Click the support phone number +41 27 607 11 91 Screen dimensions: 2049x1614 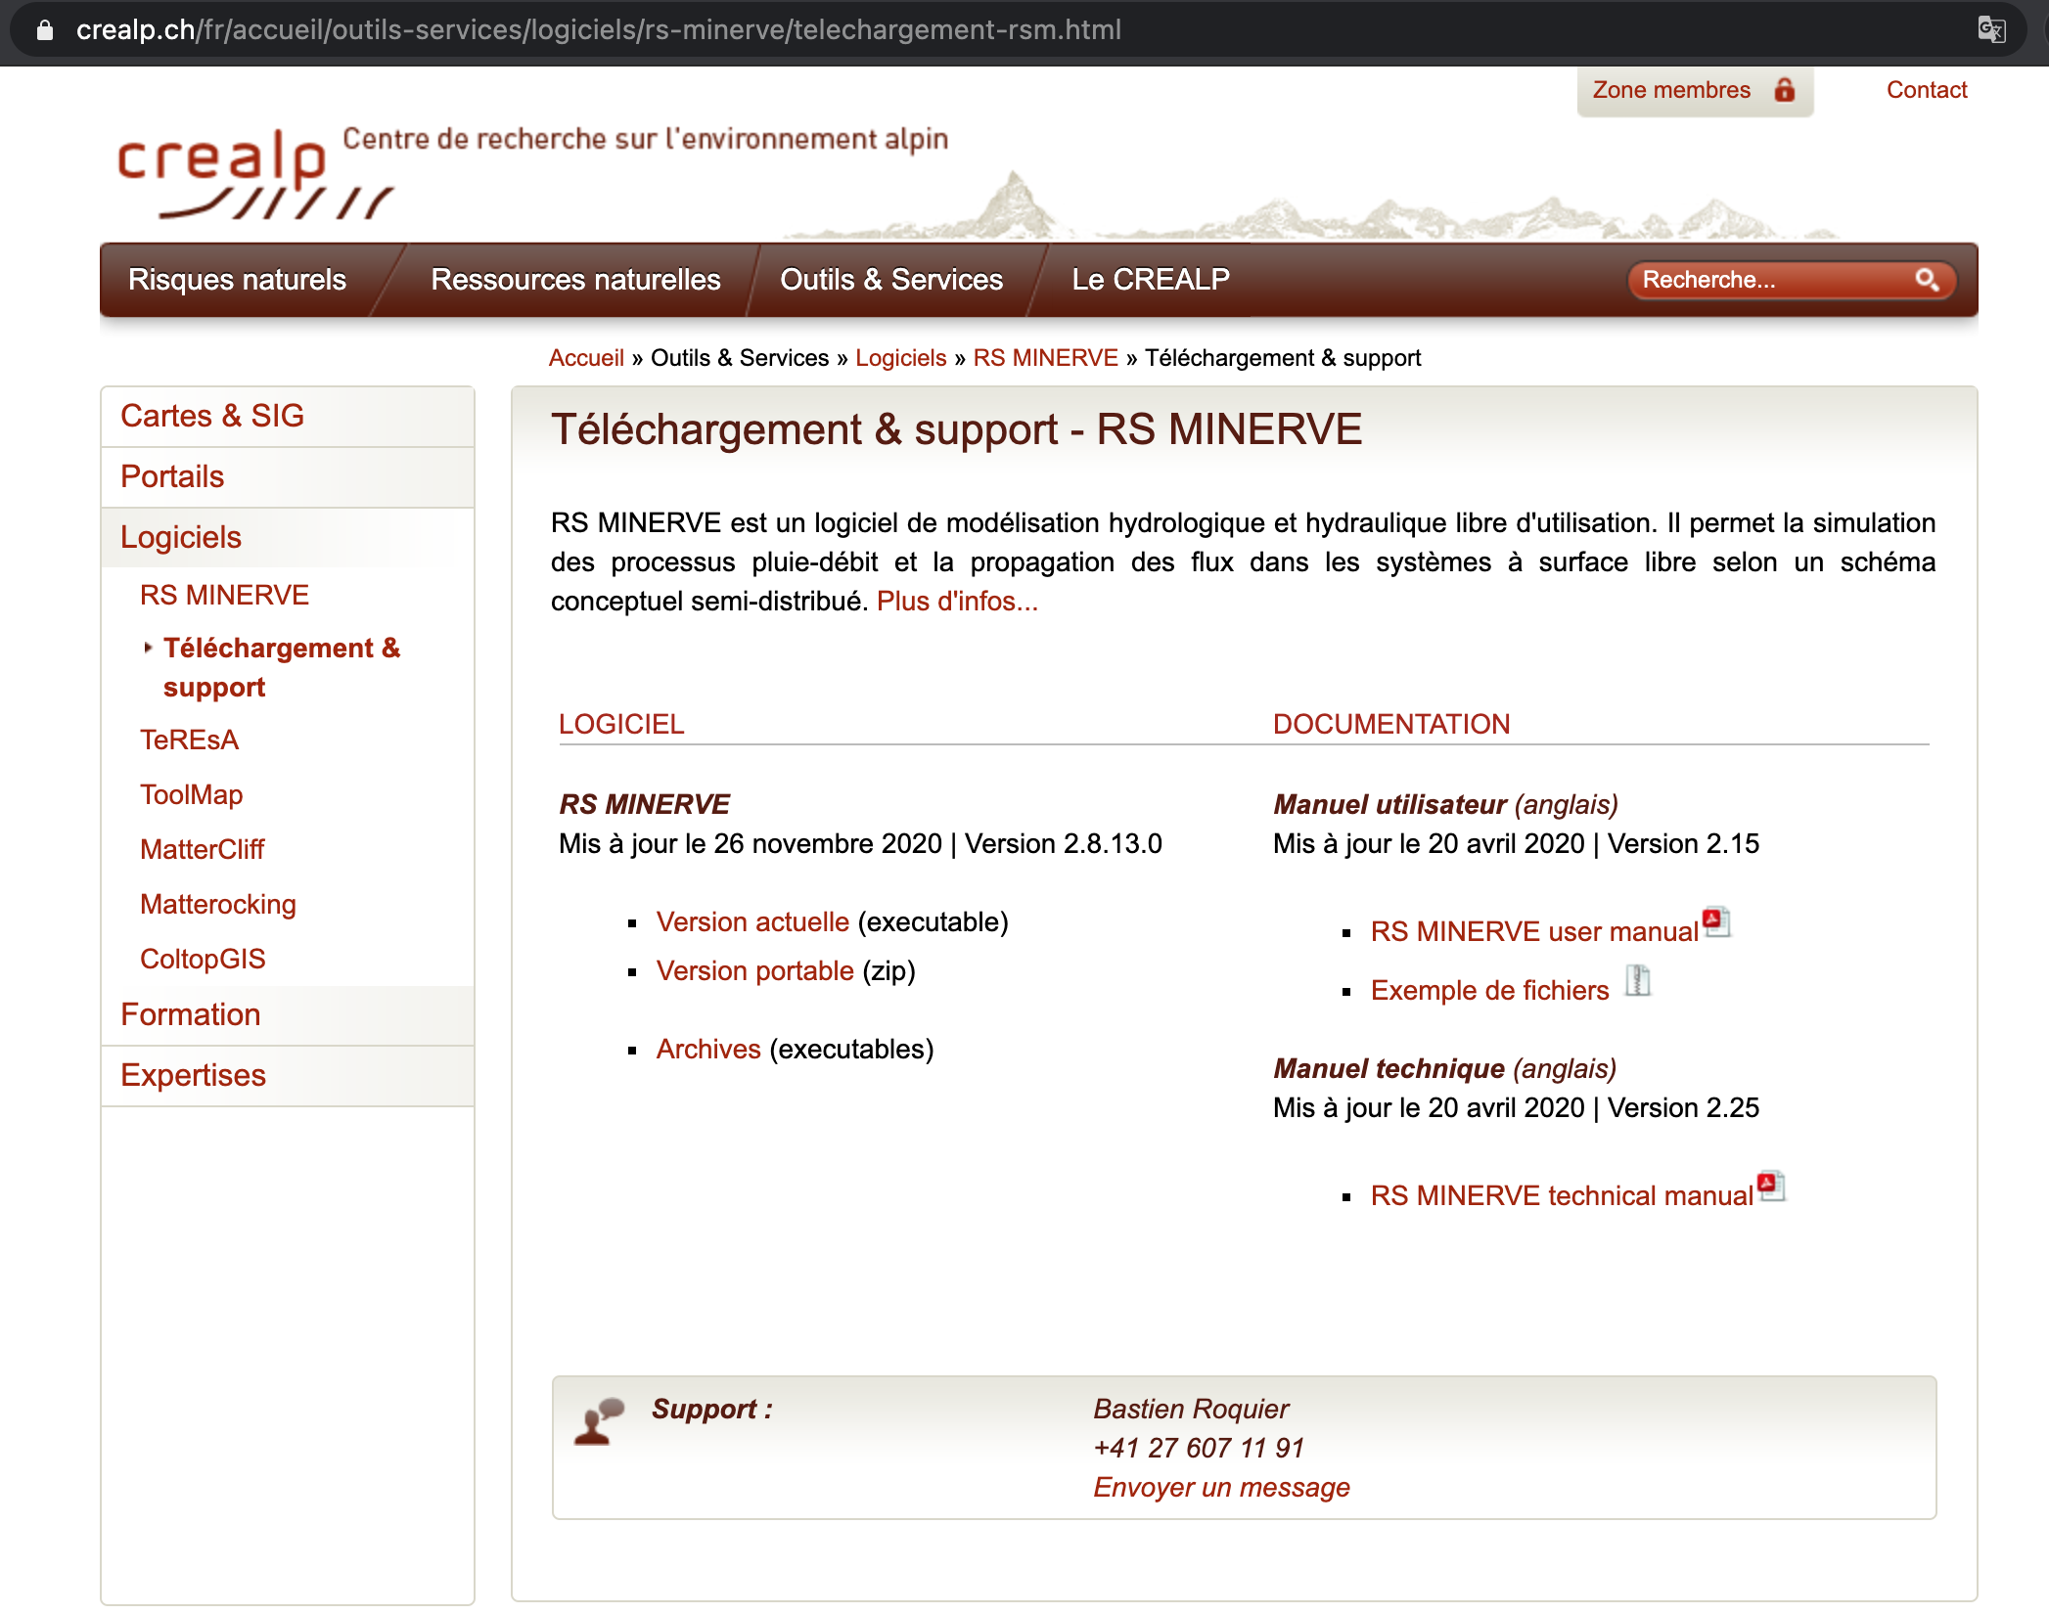1199,1449
